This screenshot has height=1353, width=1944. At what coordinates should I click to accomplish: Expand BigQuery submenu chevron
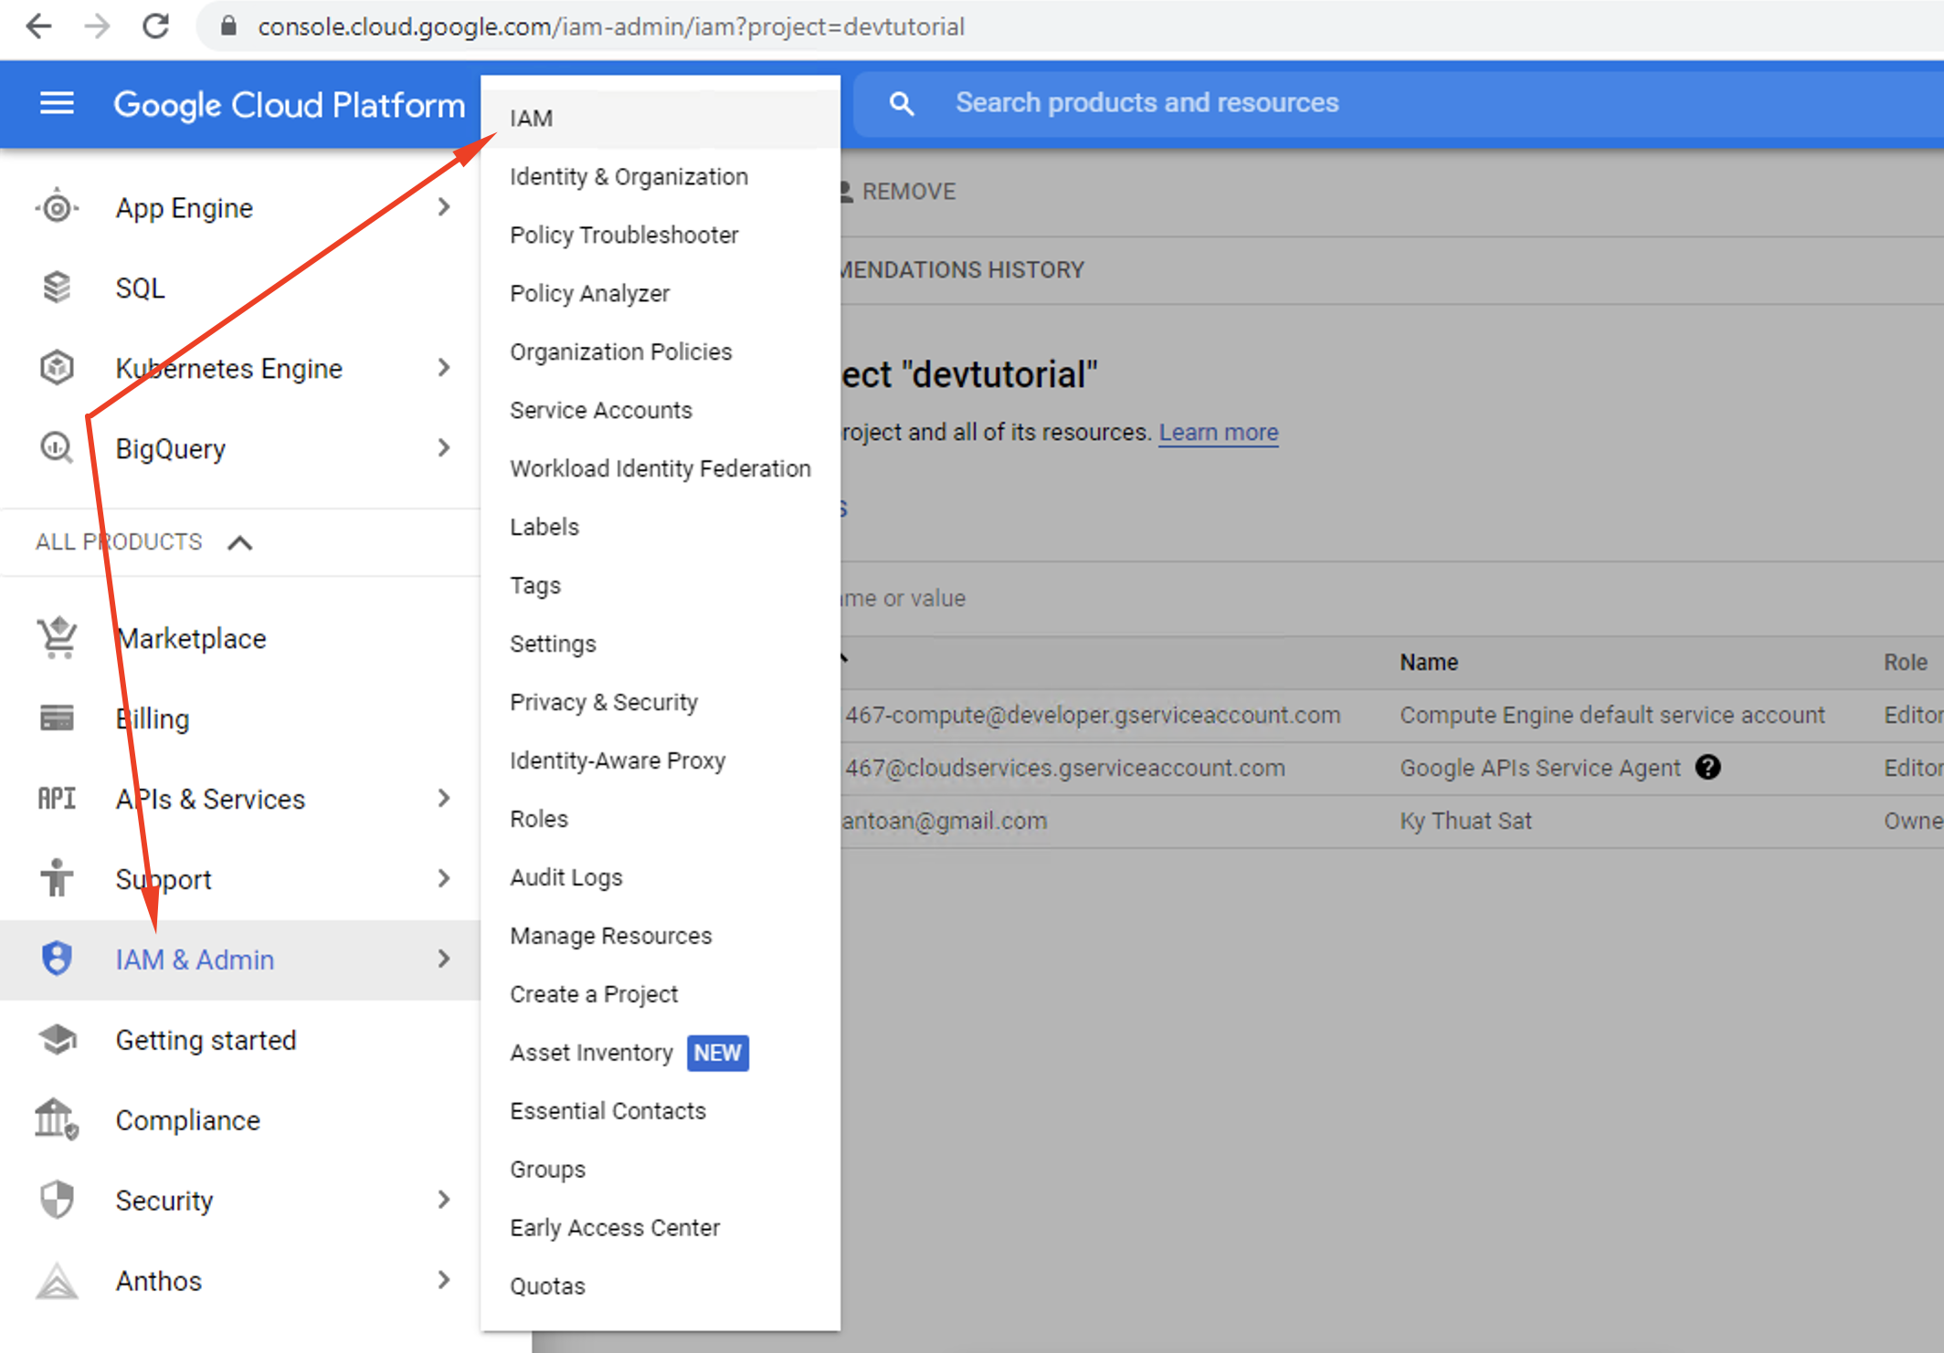444,448
